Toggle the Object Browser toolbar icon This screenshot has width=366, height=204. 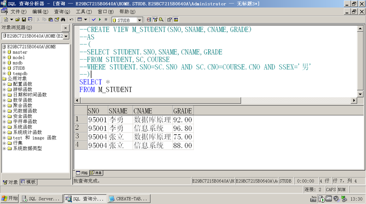click(155, 20)
